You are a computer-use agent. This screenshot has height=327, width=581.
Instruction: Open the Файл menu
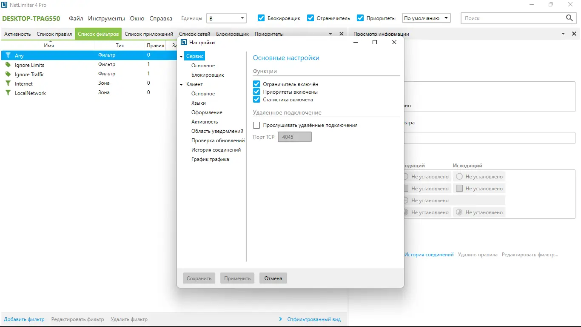76,18
